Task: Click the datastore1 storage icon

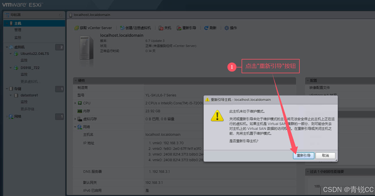Action: tap(16, 95)
